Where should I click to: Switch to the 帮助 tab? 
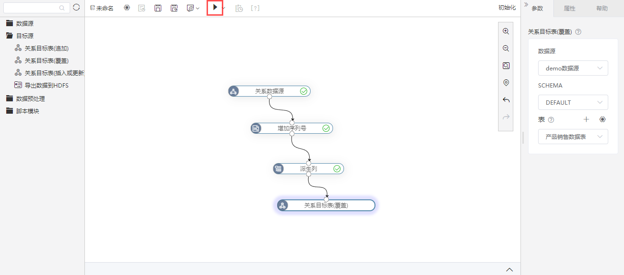click(x=602, y=9)
